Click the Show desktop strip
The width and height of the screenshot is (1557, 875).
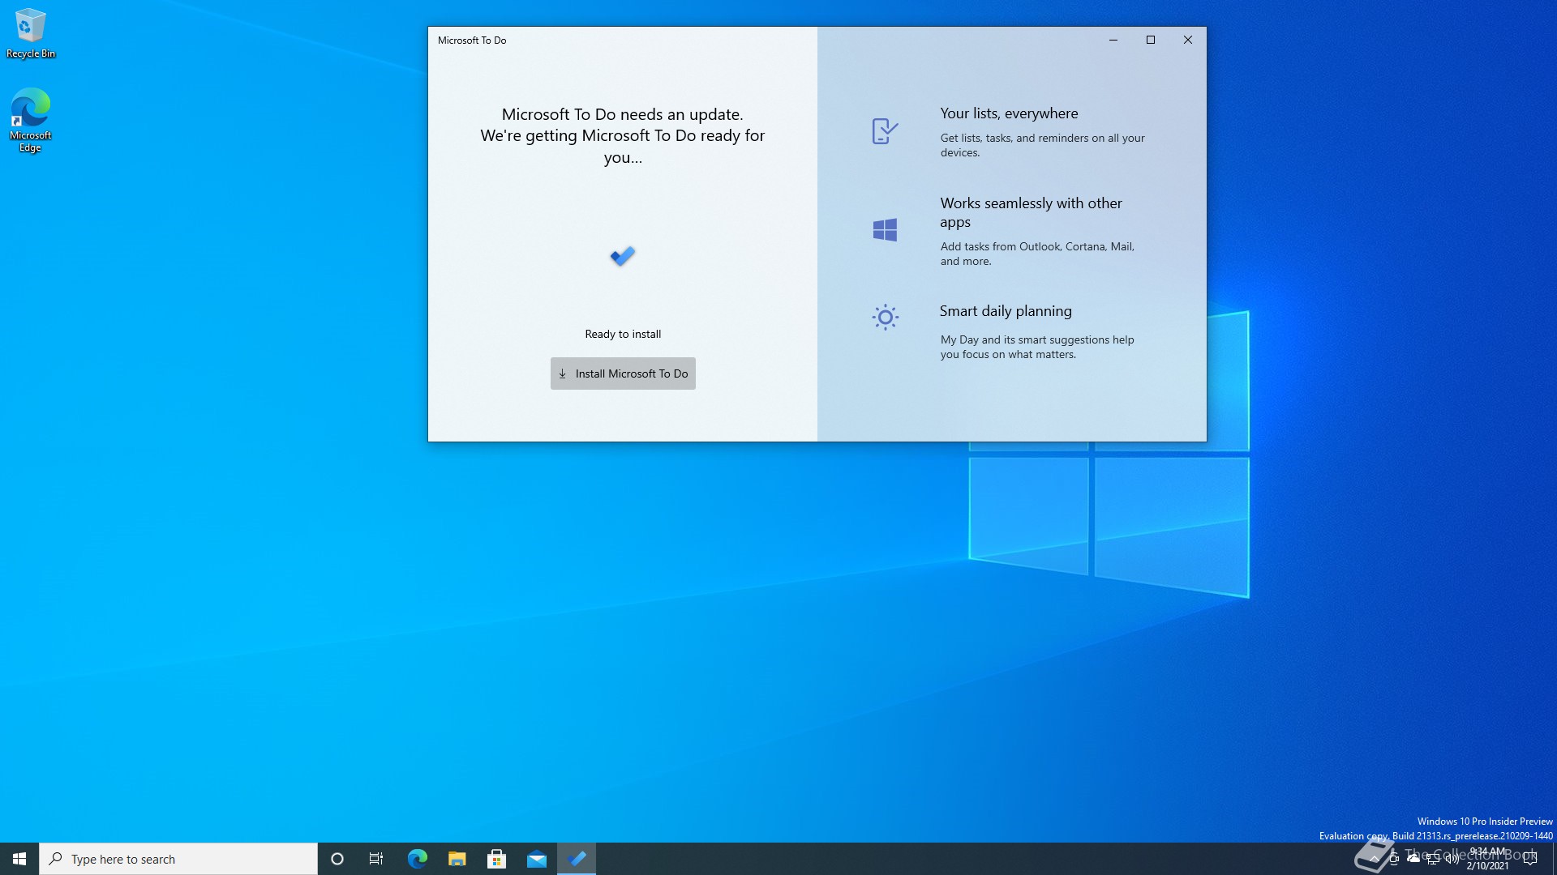tap(1554, 859)
